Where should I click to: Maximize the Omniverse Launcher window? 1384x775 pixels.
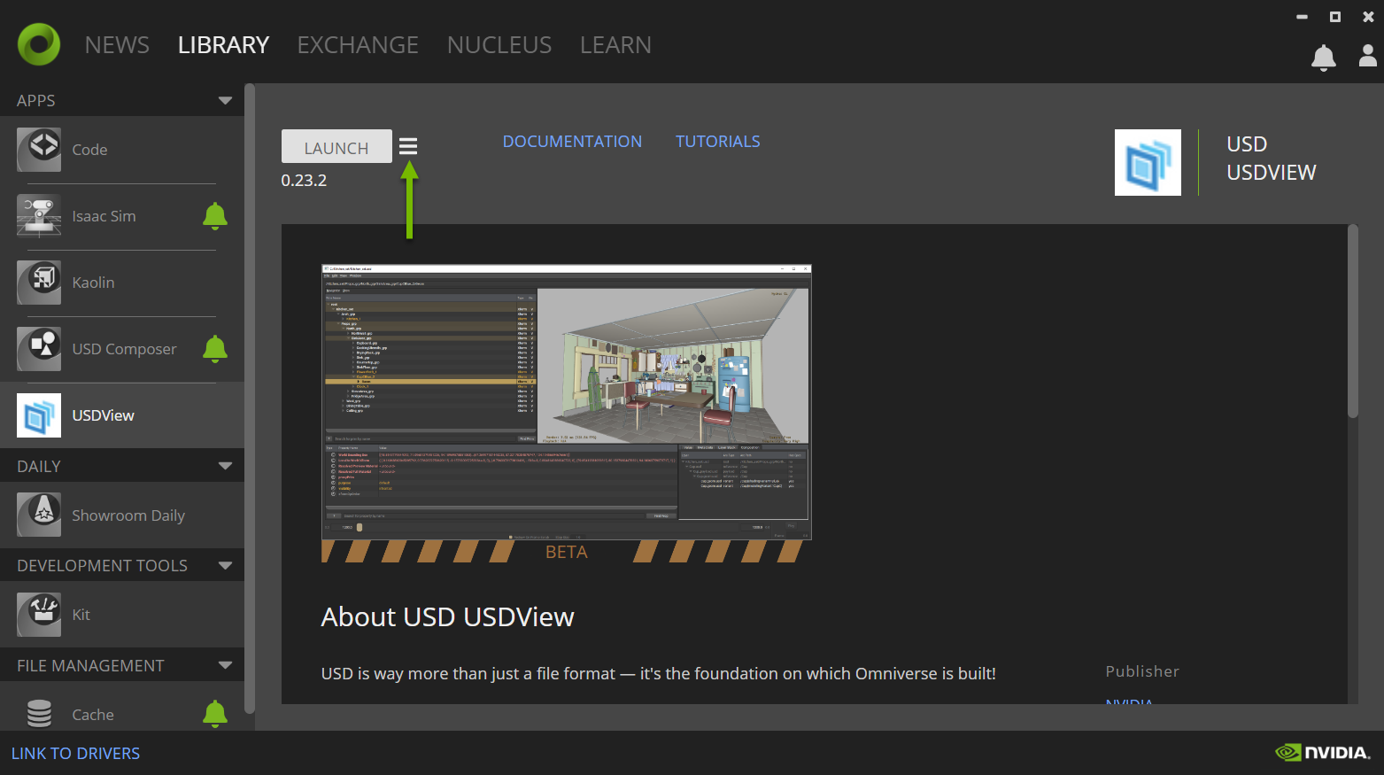tap(1335, 17)
